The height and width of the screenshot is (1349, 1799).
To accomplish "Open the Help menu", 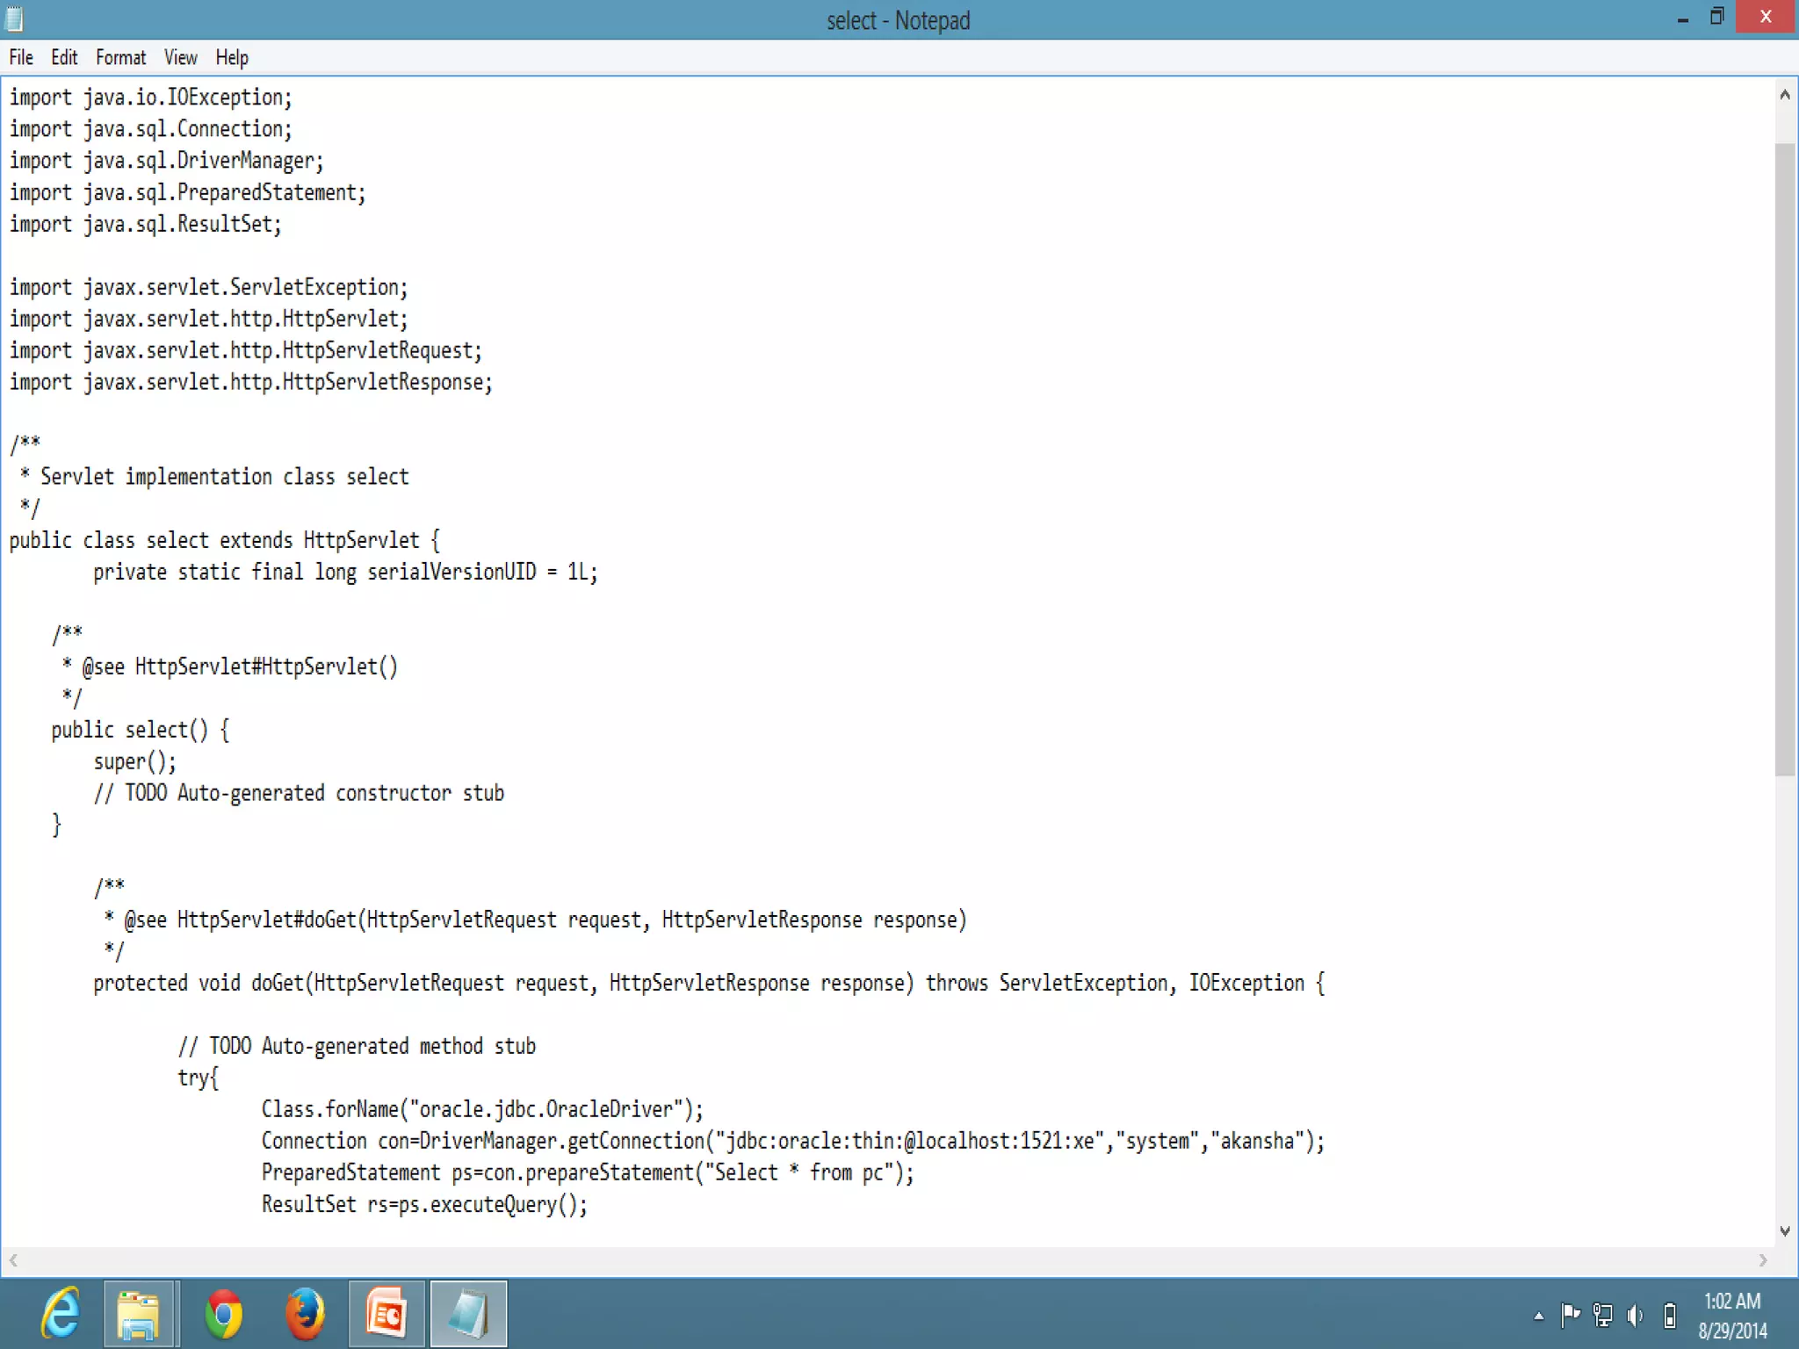I will (x=232, y=57).
